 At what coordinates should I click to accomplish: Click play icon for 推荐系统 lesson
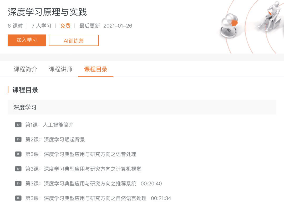tap(18, 183)
